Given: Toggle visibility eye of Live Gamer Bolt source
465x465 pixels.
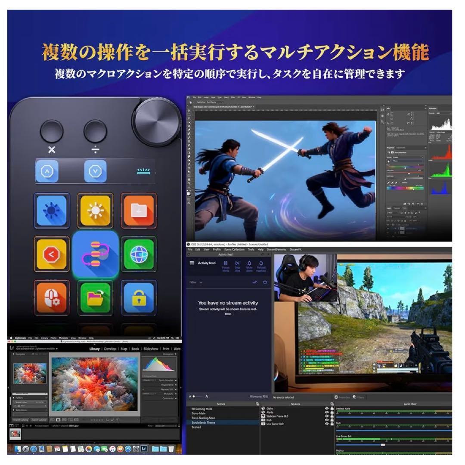Looking at the screenshot, I should tap(327, 424).
